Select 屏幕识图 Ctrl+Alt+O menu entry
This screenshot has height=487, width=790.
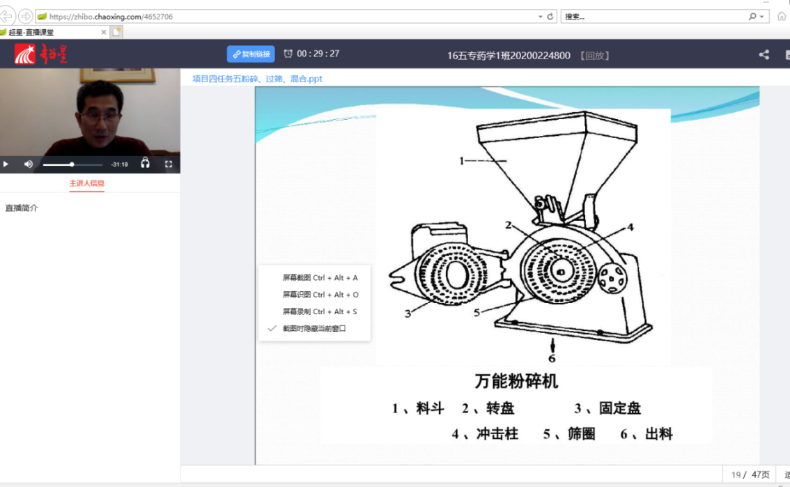[x=320, y=295]
